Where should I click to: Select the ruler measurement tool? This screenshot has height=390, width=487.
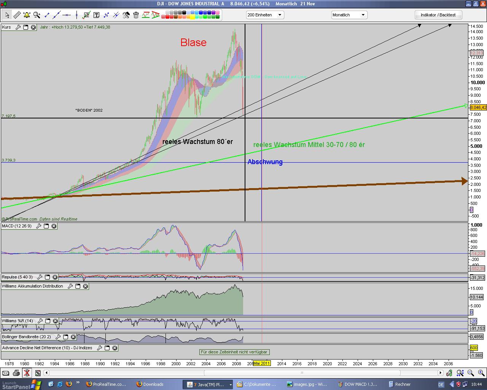tap(17, 15)
